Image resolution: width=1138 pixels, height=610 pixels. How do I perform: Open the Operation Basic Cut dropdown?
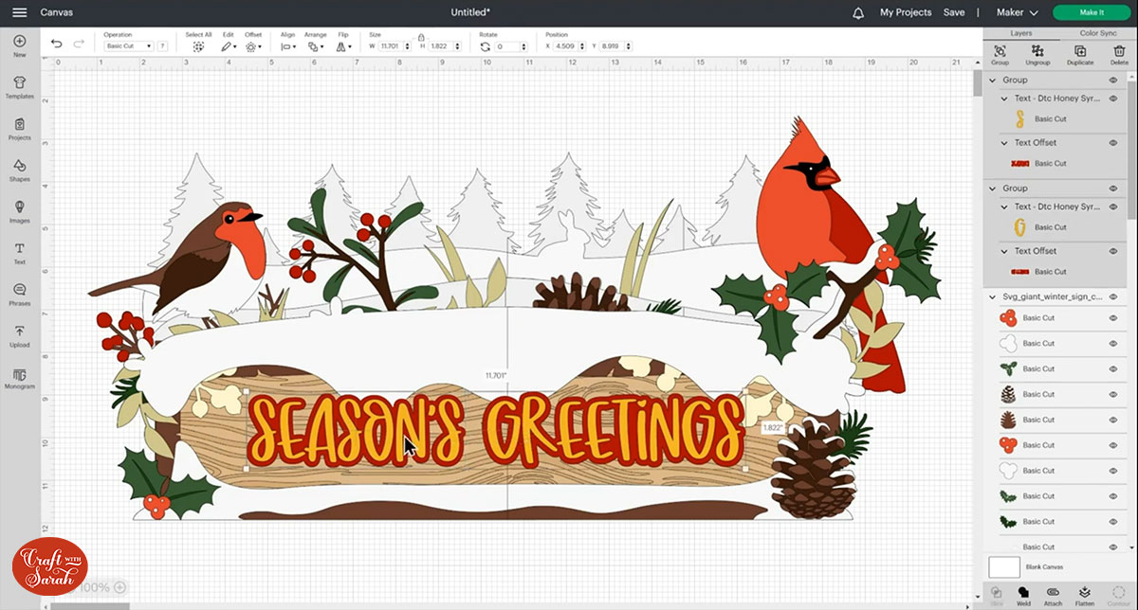128,46
